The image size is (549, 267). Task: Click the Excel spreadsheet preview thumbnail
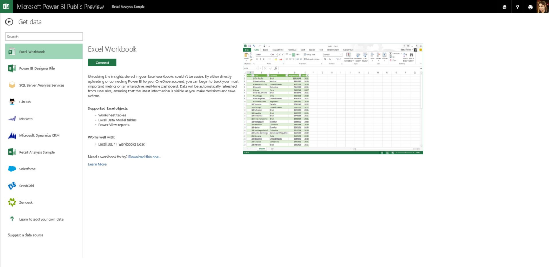point(333,99)
